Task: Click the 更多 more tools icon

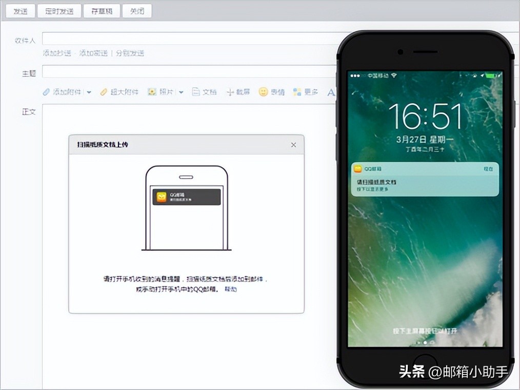Action: (296, 91)
